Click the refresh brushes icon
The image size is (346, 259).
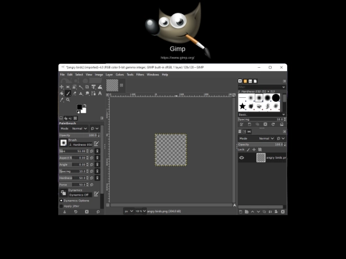point(273,125)
